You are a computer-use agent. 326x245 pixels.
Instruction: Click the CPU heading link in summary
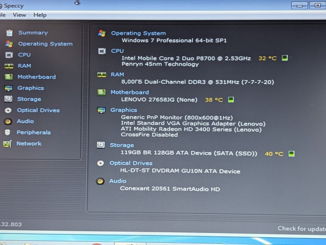tap(117, 51)
